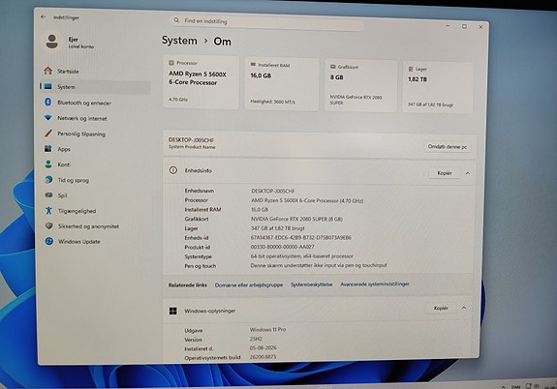Open Apps icon in sidebar
The height and width of the screenshot is (389, 557).
[x=48, y=149]
